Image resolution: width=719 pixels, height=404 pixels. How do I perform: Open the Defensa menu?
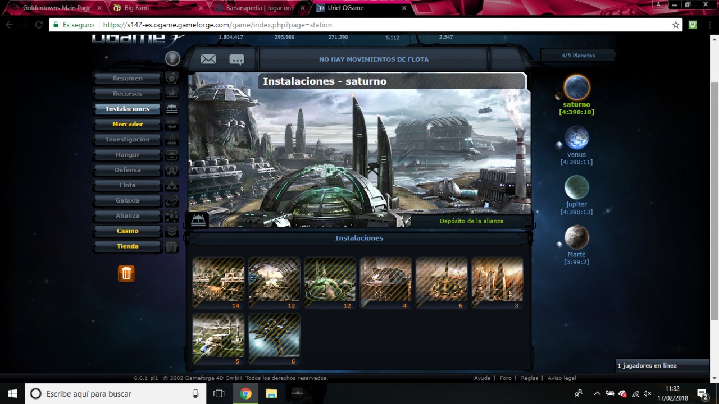[x=128, y=170]
